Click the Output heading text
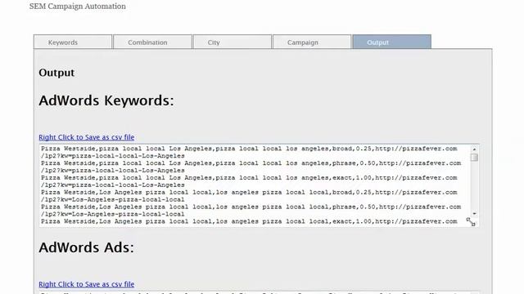This screenshot has width=524, height=294. tap(56, 73)
